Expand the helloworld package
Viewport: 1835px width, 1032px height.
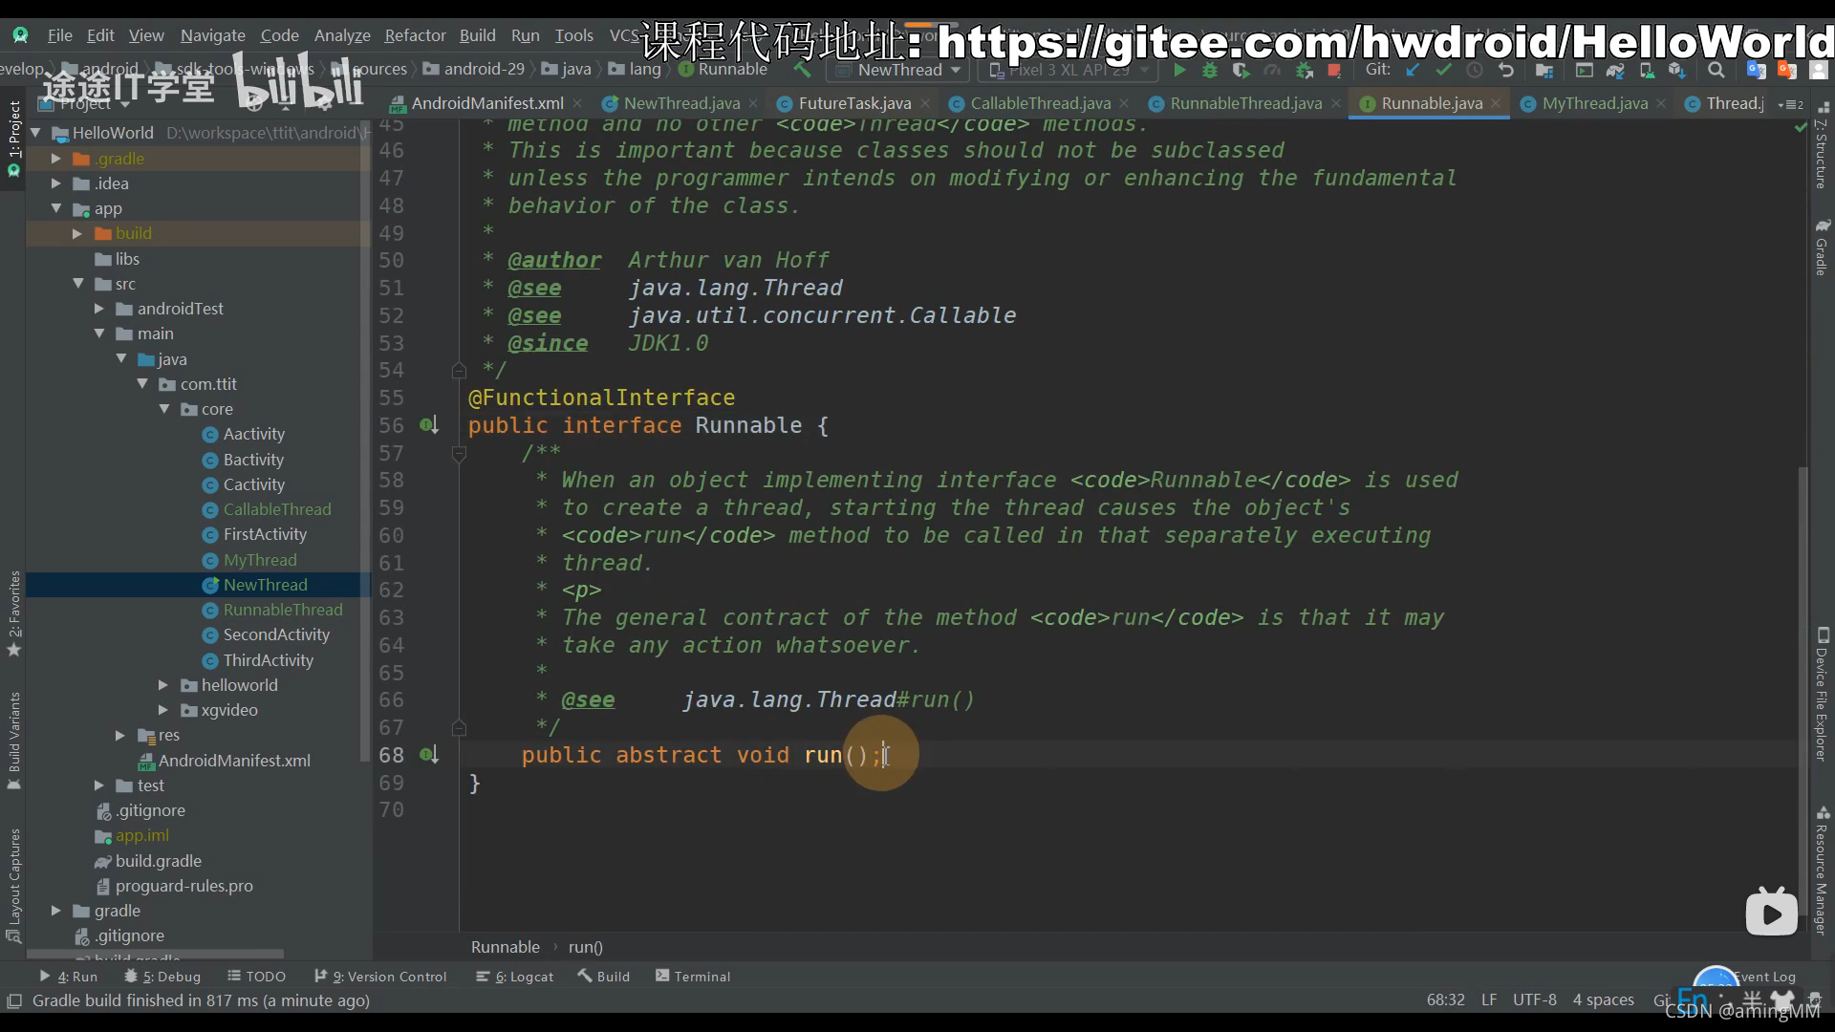tap(162, 685)
